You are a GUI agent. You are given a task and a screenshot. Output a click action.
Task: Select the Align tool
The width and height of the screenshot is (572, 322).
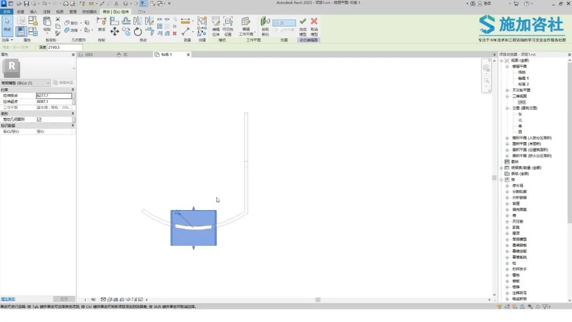114,21
